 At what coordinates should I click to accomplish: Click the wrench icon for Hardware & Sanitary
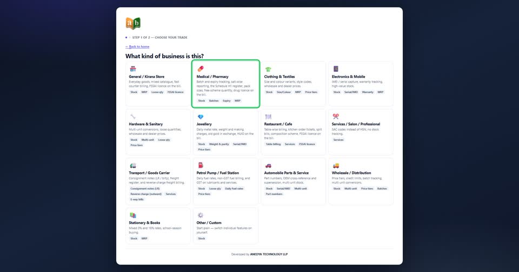pos(133,117)
